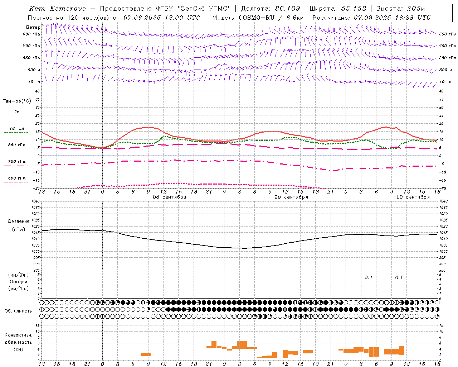Click the 700 гПа temperature legend entry

point(17,161)
